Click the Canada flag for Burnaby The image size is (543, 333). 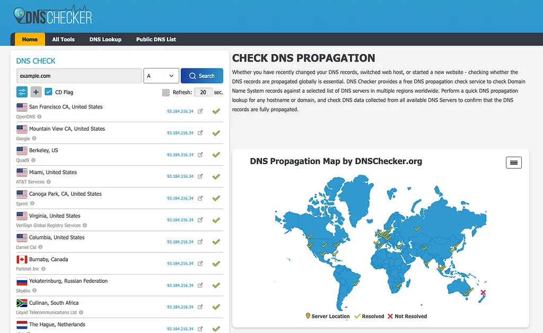pyautogui.click(x=22, y=259)
